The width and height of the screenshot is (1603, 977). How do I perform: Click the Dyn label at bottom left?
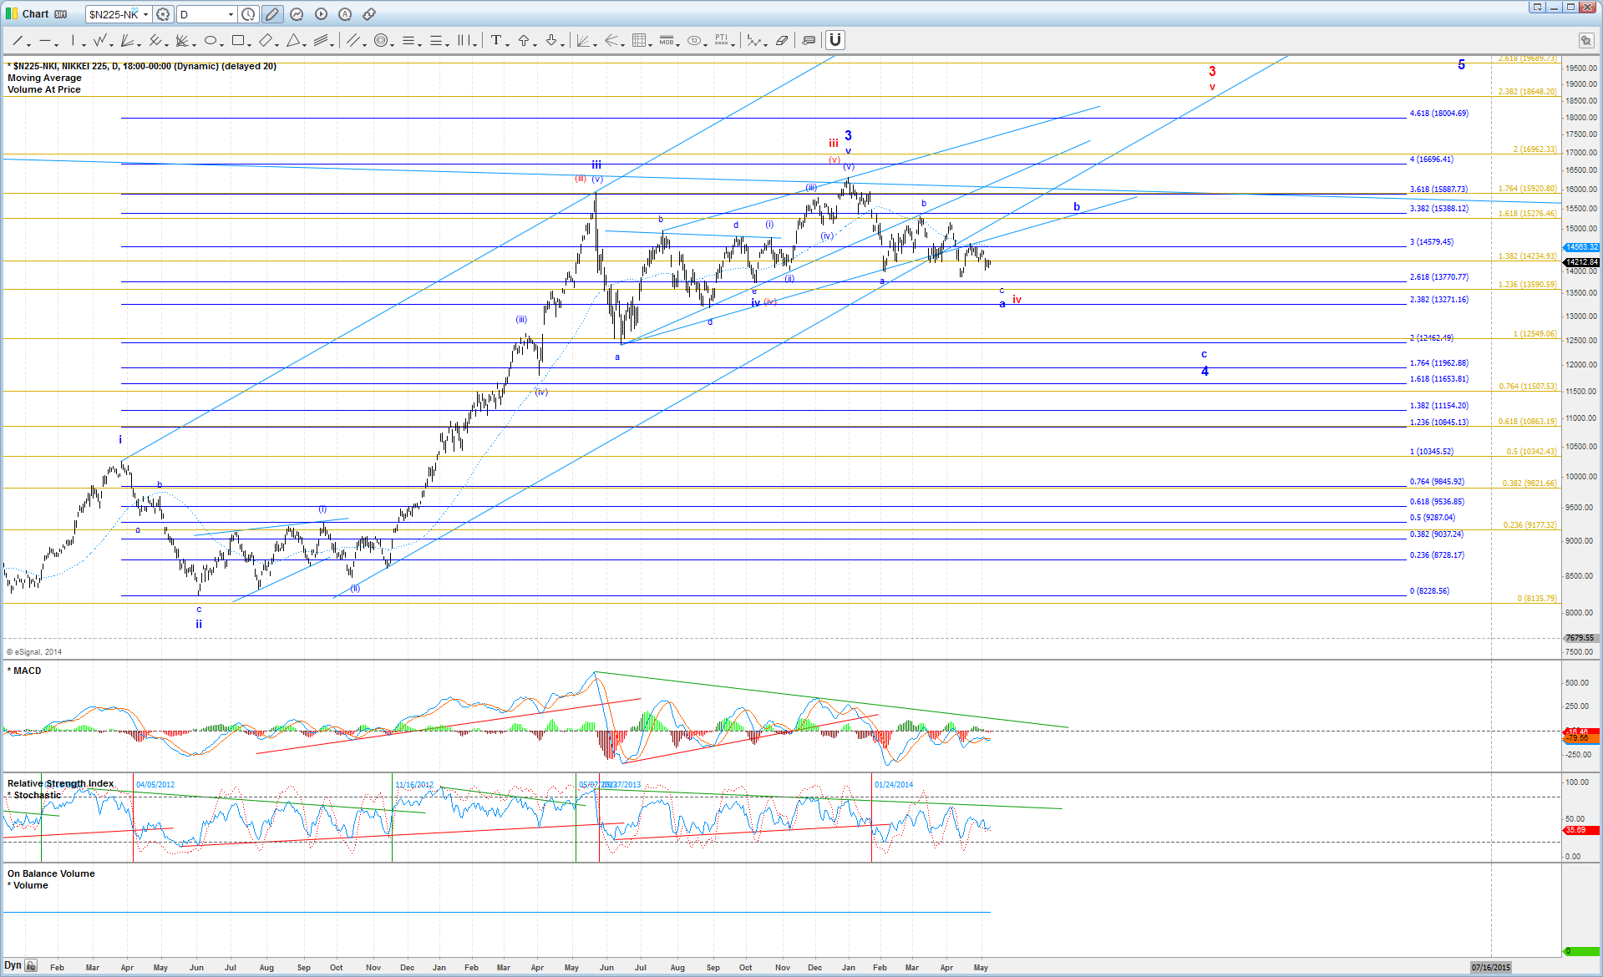tap(13, 965)
